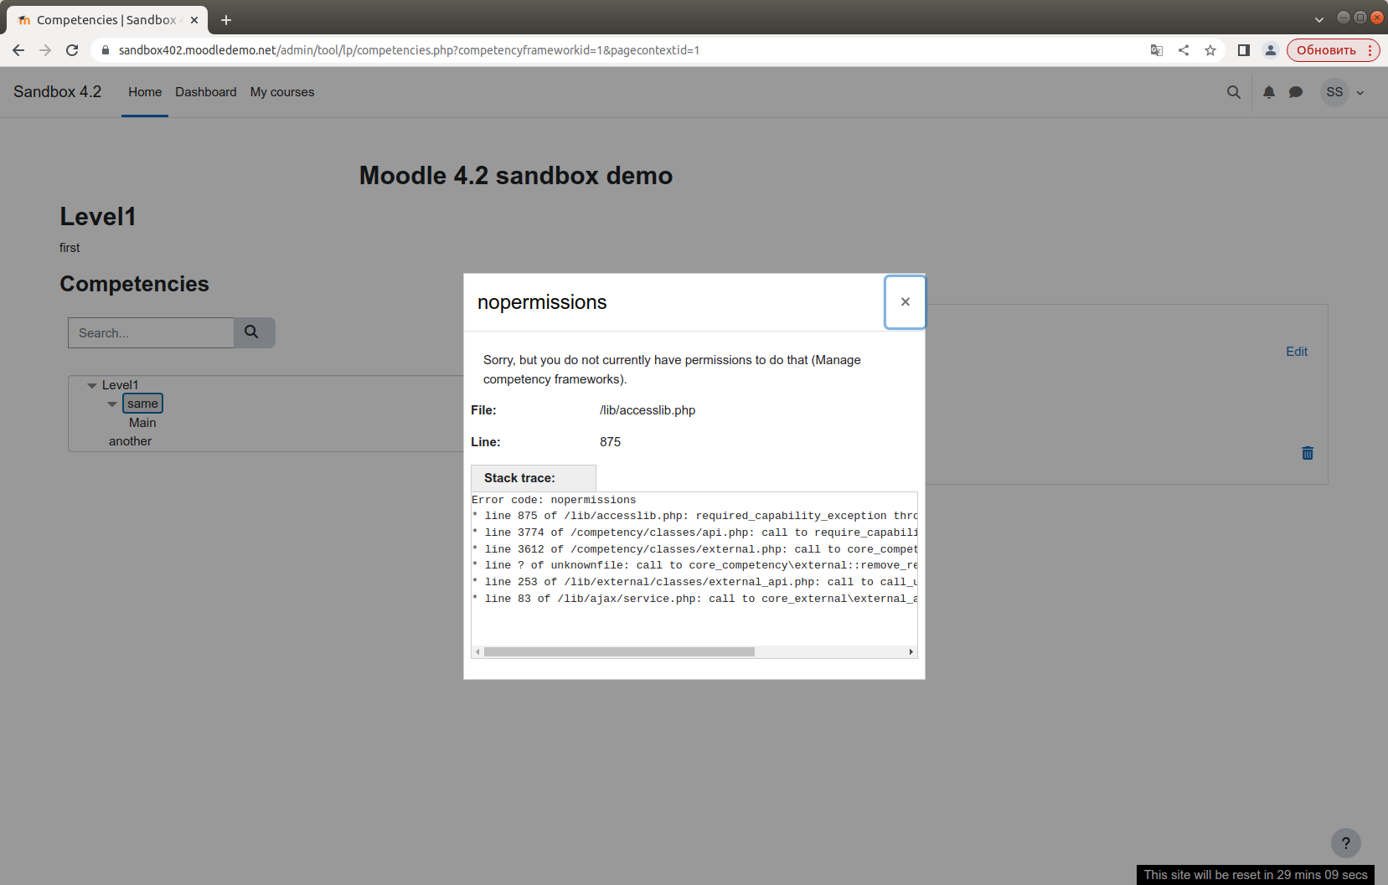Collapse the 'same' competency node arrow
This screenshot has height=885, width=1388.
point(112,404)
